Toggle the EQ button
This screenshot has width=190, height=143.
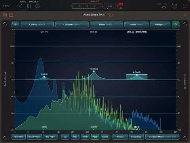coord(65,137)
